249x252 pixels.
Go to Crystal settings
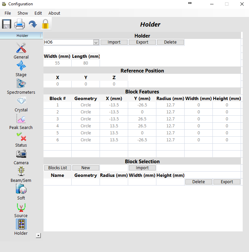(x=21, y=101)
